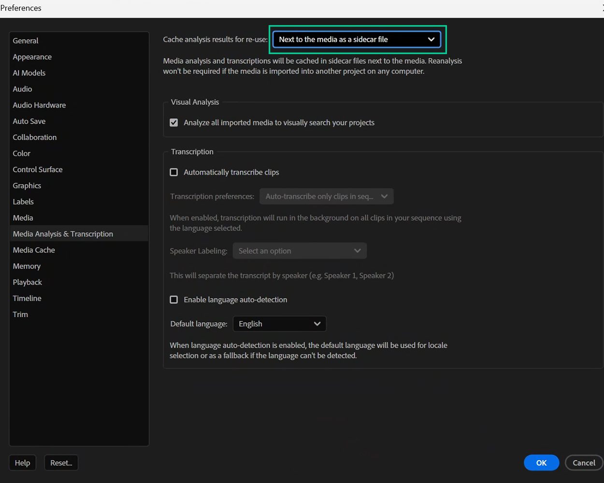Click the Help button
This screenshot has width=604, height=483.
pyautogui.click(x=22, y=462)
